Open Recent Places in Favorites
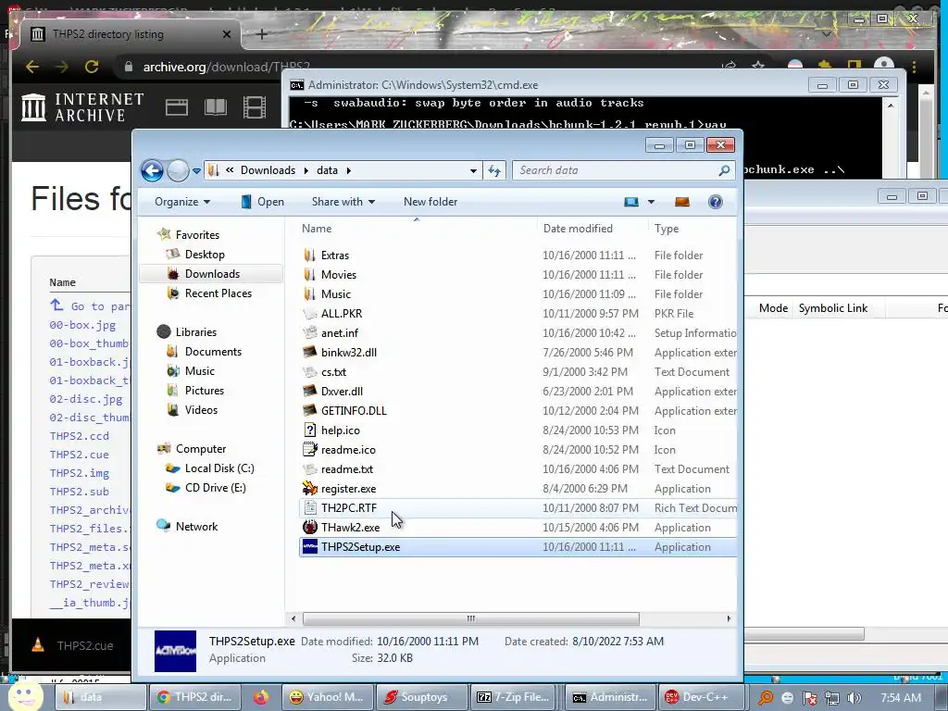 (x=218, y=293)
